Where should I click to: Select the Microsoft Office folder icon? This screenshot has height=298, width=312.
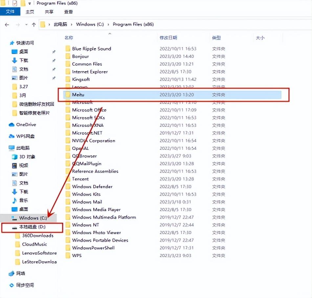(x=68, y=110)
